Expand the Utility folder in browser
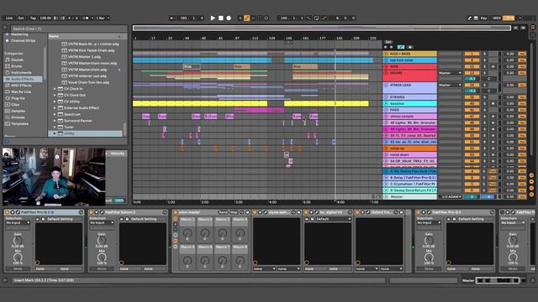The height and width of the screenshot is (302, 538). pos(55,133)
